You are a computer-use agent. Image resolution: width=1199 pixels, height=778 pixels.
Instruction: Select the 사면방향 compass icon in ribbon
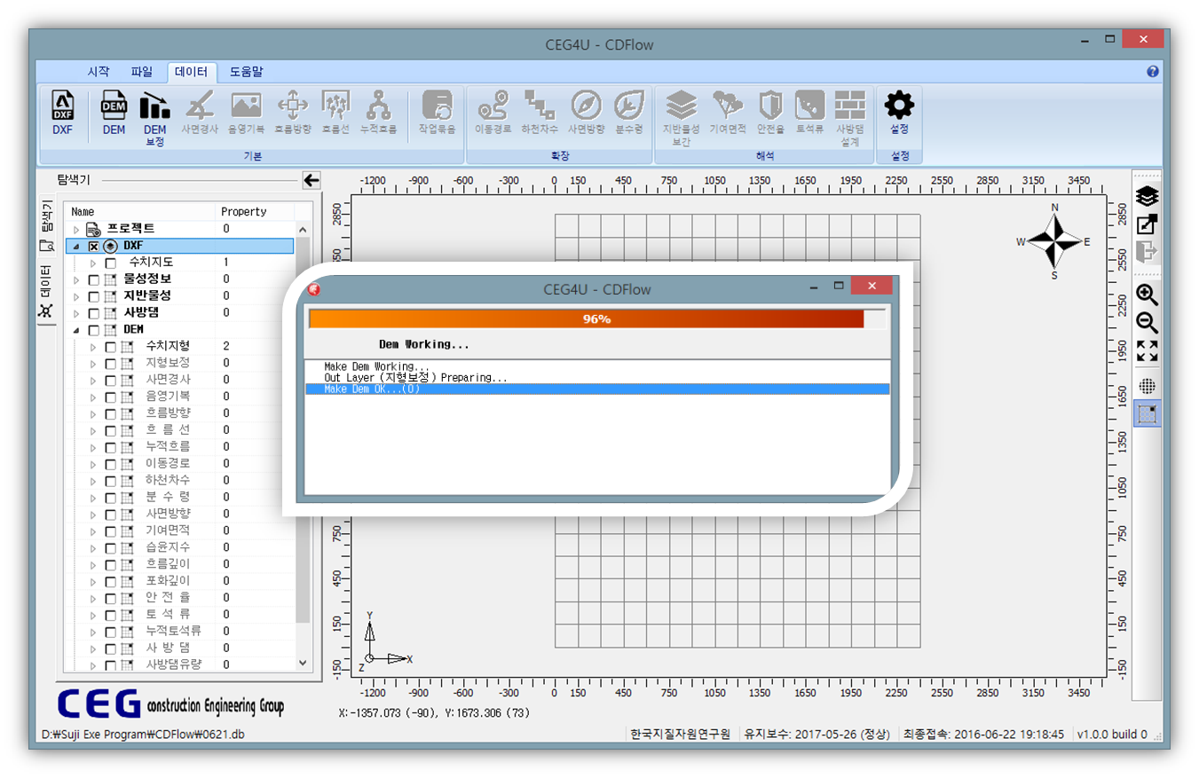(x=586, y=113)
